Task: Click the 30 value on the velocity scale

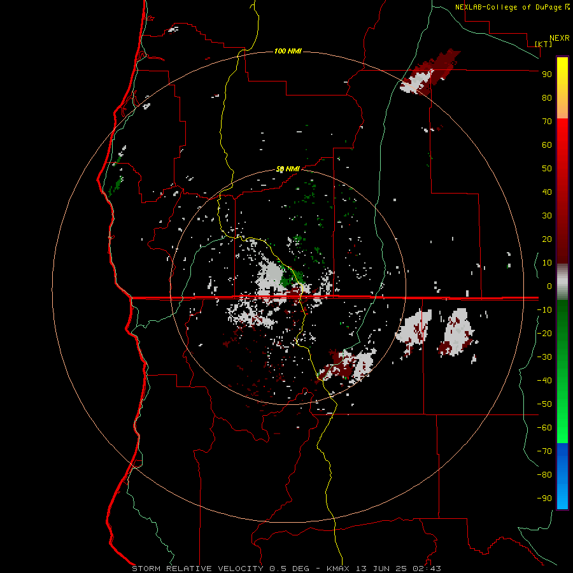Action: coord(547,216)
